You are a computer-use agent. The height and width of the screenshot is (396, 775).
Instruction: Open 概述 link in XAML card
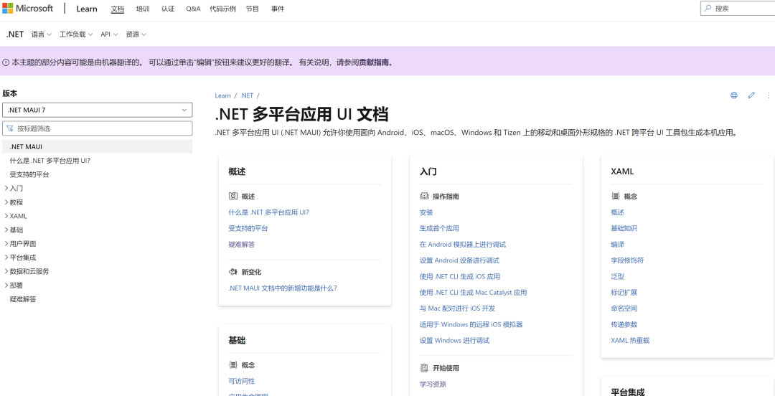click(x=617, y=212)
